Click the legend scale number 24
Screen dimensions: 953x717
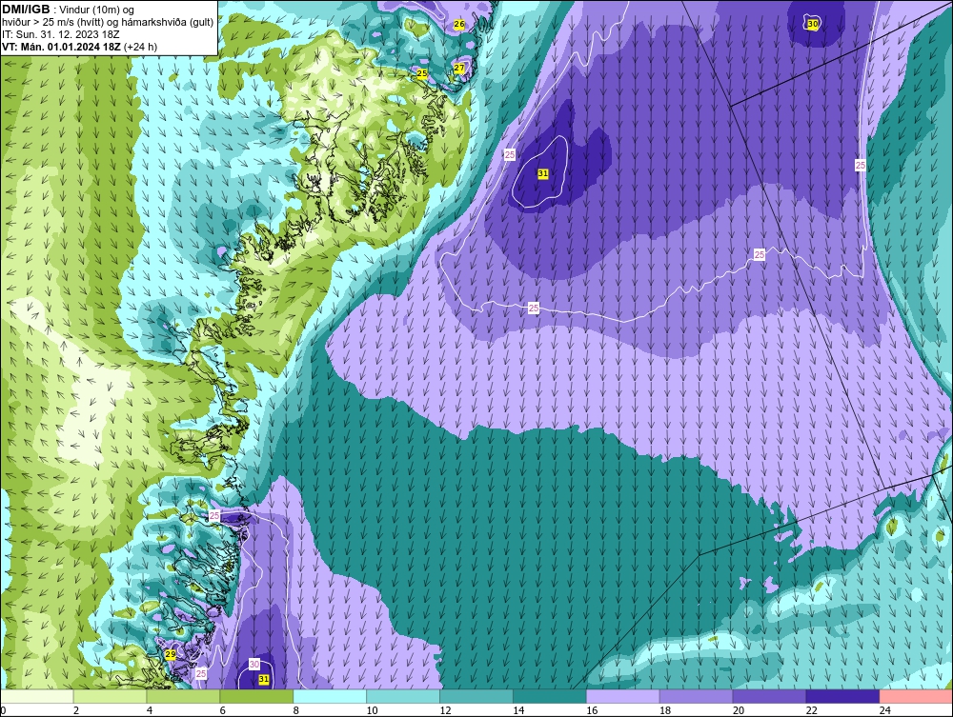click(x=885, y=710)
